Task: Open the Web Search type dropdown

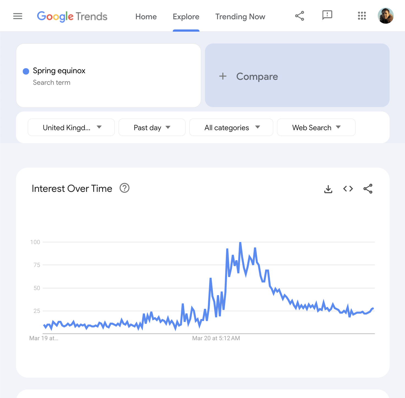Action: (x=316, y=127)
